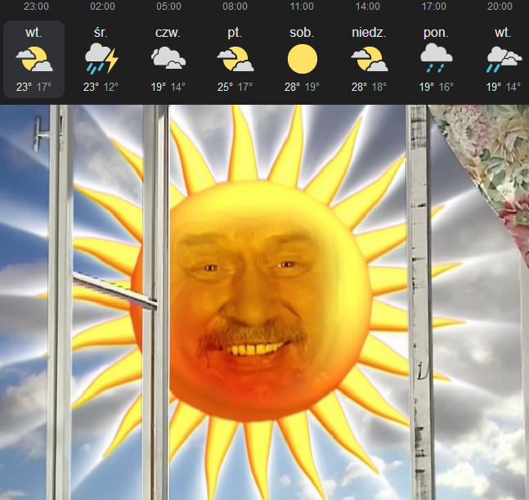Image resolution: width=529 pixels, height=500 pixels.
Task: Switch to the śr. day tab
Action: [101, 34]
